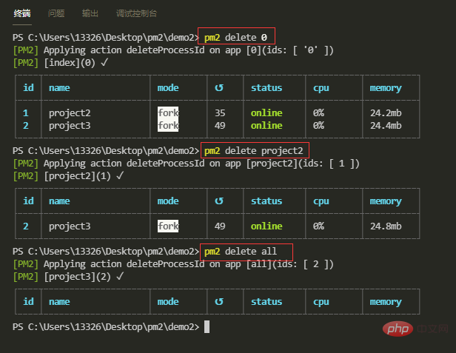
Task: Click 'Applying action deleteProcessId on app [0]' line
Action: 173,50
